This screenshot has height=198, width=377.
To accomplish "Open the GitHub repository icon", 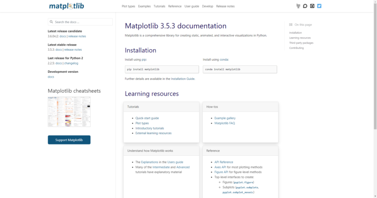I will [312, 6].
